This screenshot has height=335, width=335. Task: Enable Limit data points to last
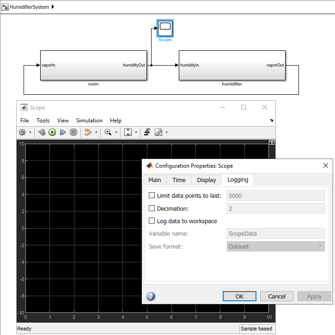(x=152, y=195)
